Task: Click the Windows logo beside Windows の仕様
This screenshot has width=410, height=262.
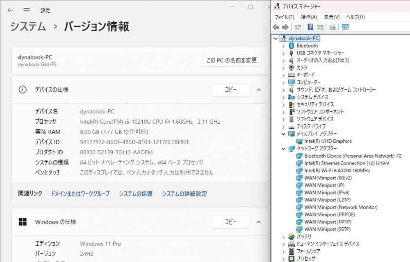Action: (23, 222)
